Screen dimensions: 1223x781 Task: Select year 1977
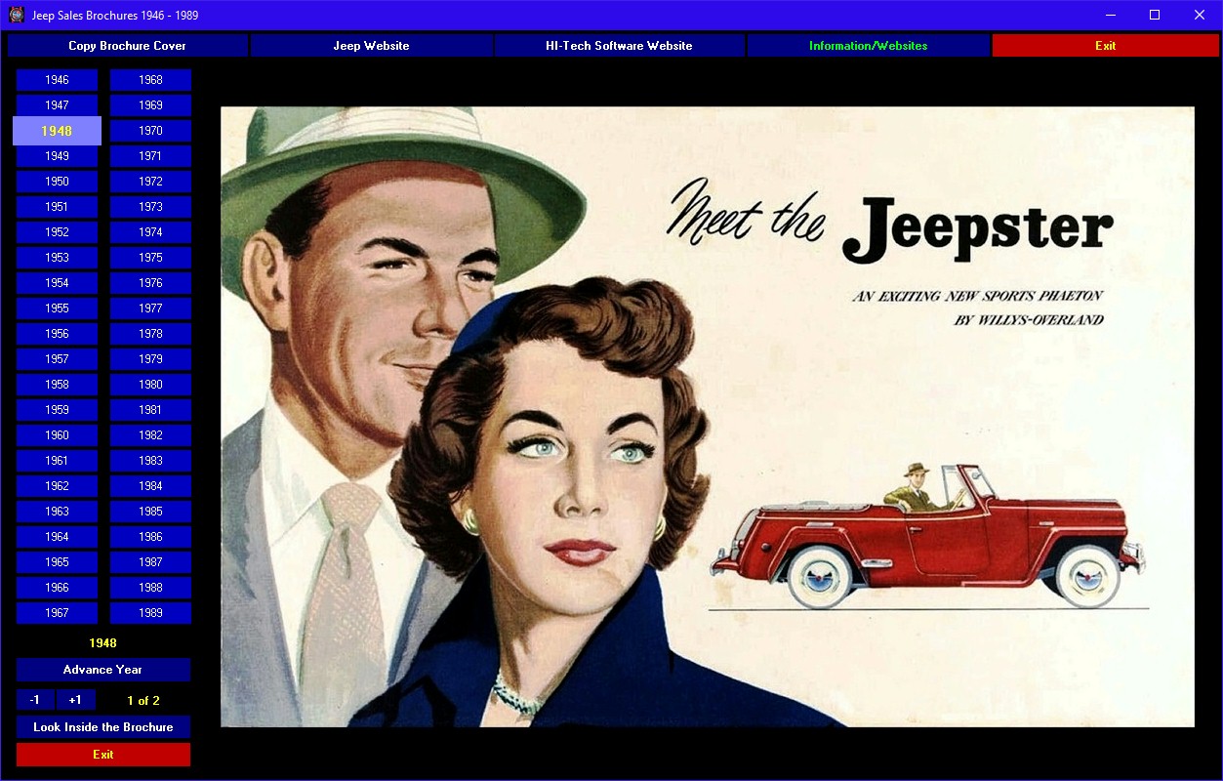(150, 308)
